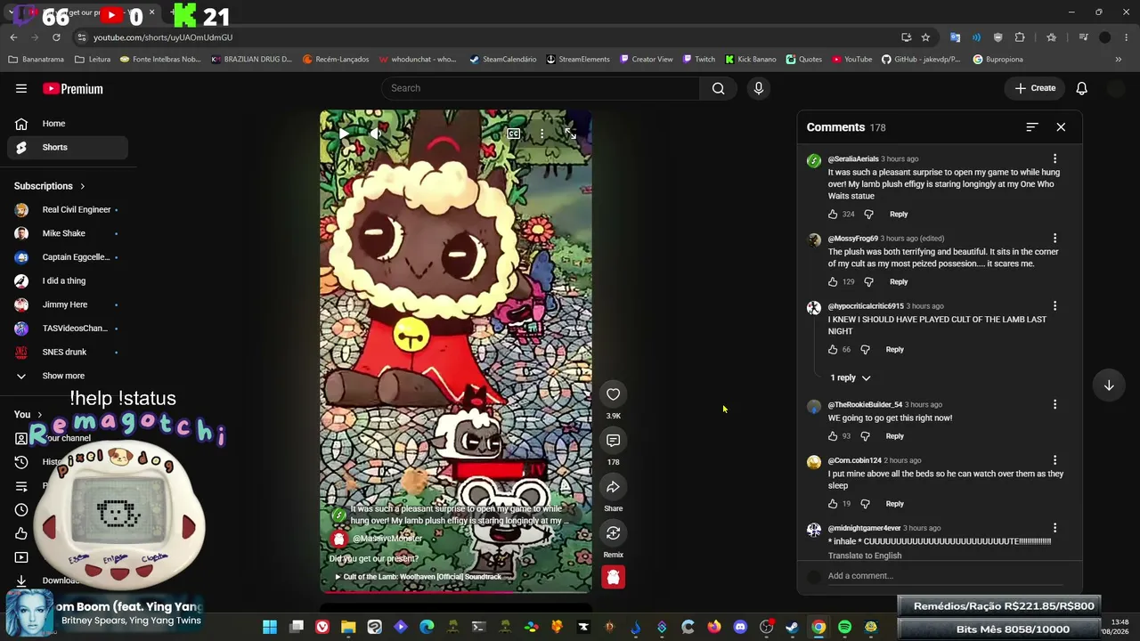The image size is (1140, 641).
Task: Share the Short
Action: (614, 487)
